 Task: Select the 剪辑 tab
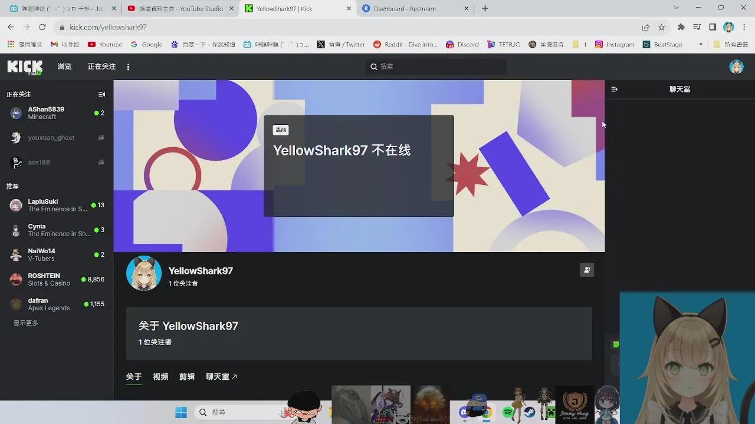[x=187, y=377]
